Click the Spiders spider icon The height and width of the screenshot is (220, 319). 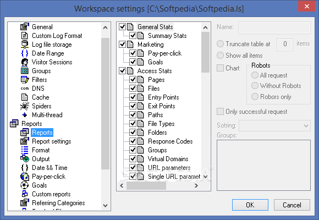coord(25,106)
